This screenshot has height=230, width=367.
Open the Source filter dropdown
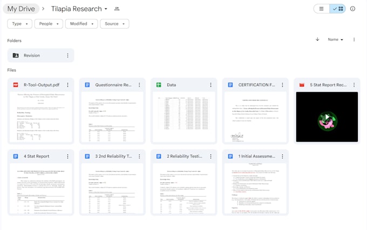tap(114, 24)
